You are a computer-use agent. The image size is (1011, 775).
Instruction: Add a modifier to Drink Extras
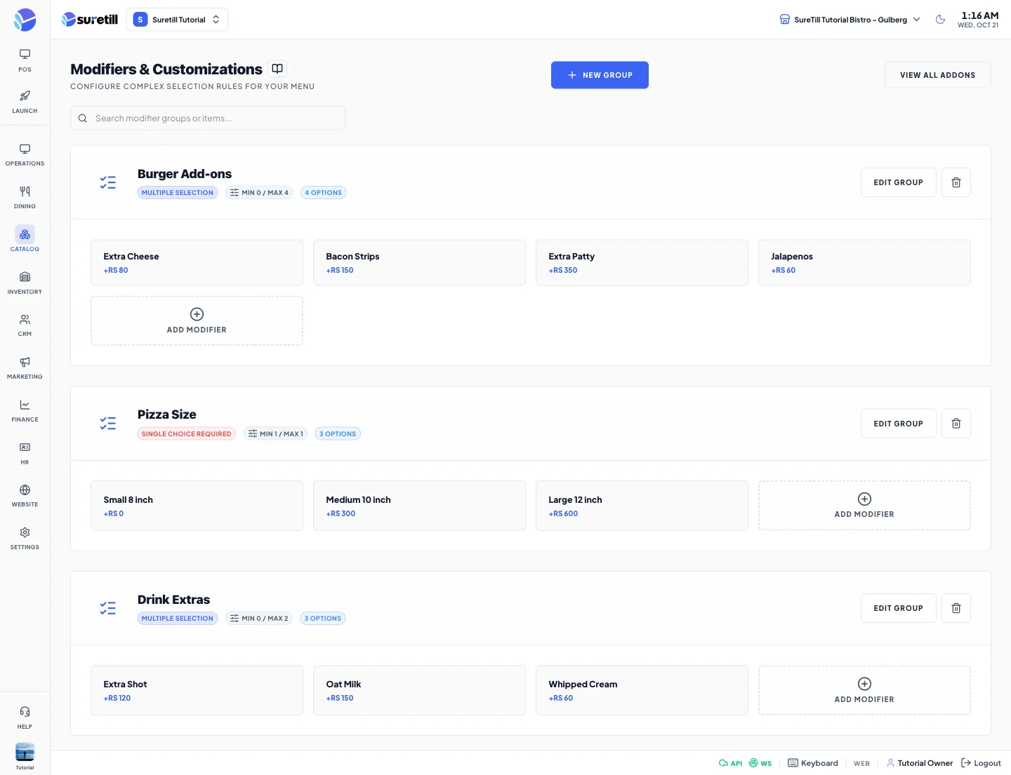coord(864,690)
